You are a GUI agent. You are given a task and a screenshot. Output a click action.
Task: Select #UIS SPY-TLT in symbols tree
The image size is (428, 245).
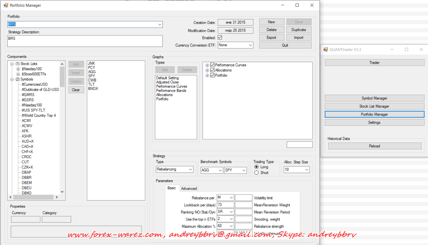pos(33,110)
